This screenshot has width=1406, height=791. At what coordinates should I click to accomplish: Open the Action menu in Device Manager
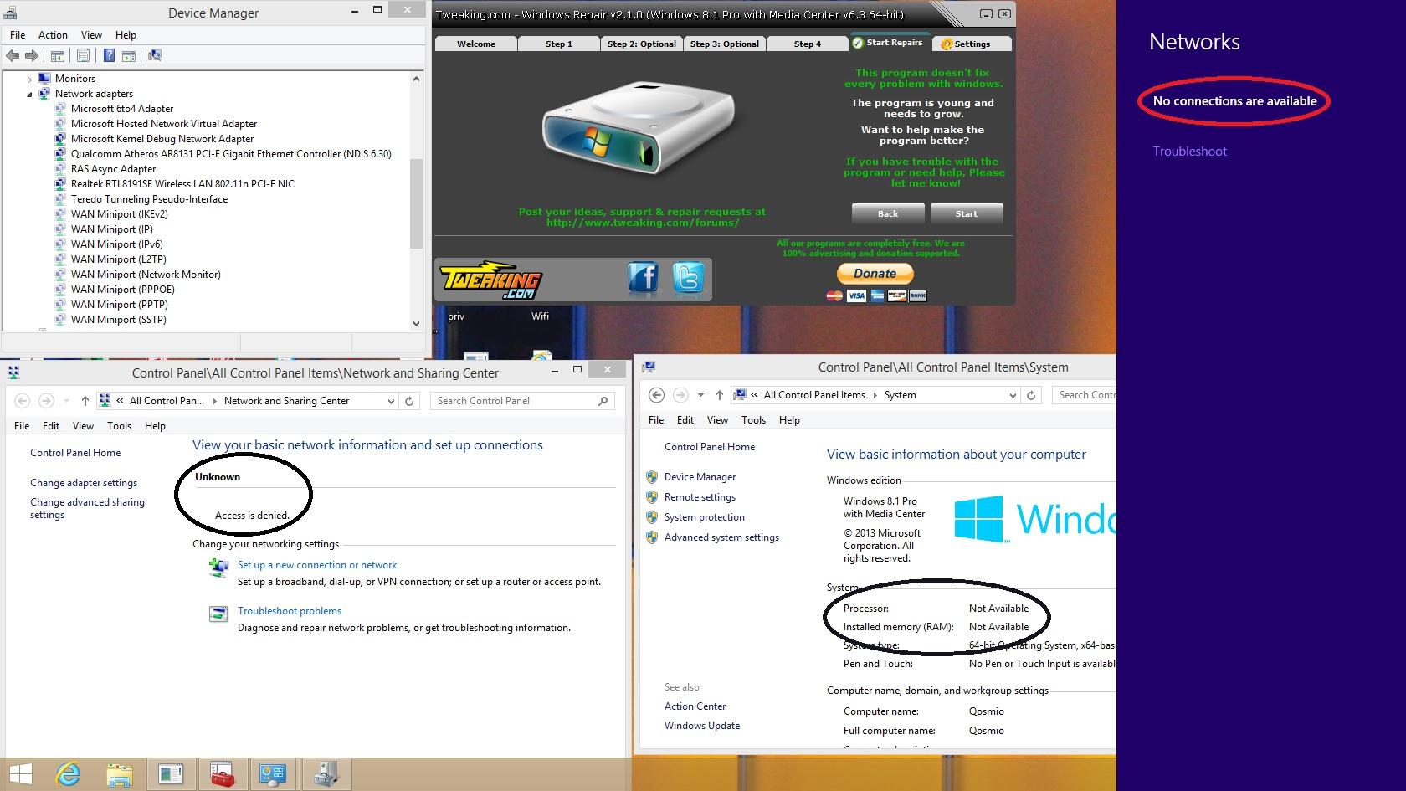[53, 35]
